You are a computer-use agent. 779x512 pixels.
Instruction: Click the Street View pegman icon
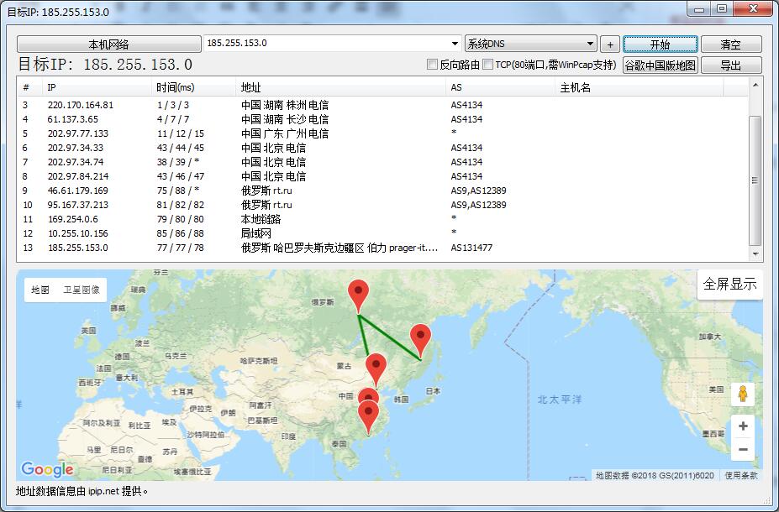(x=742, y=394)
